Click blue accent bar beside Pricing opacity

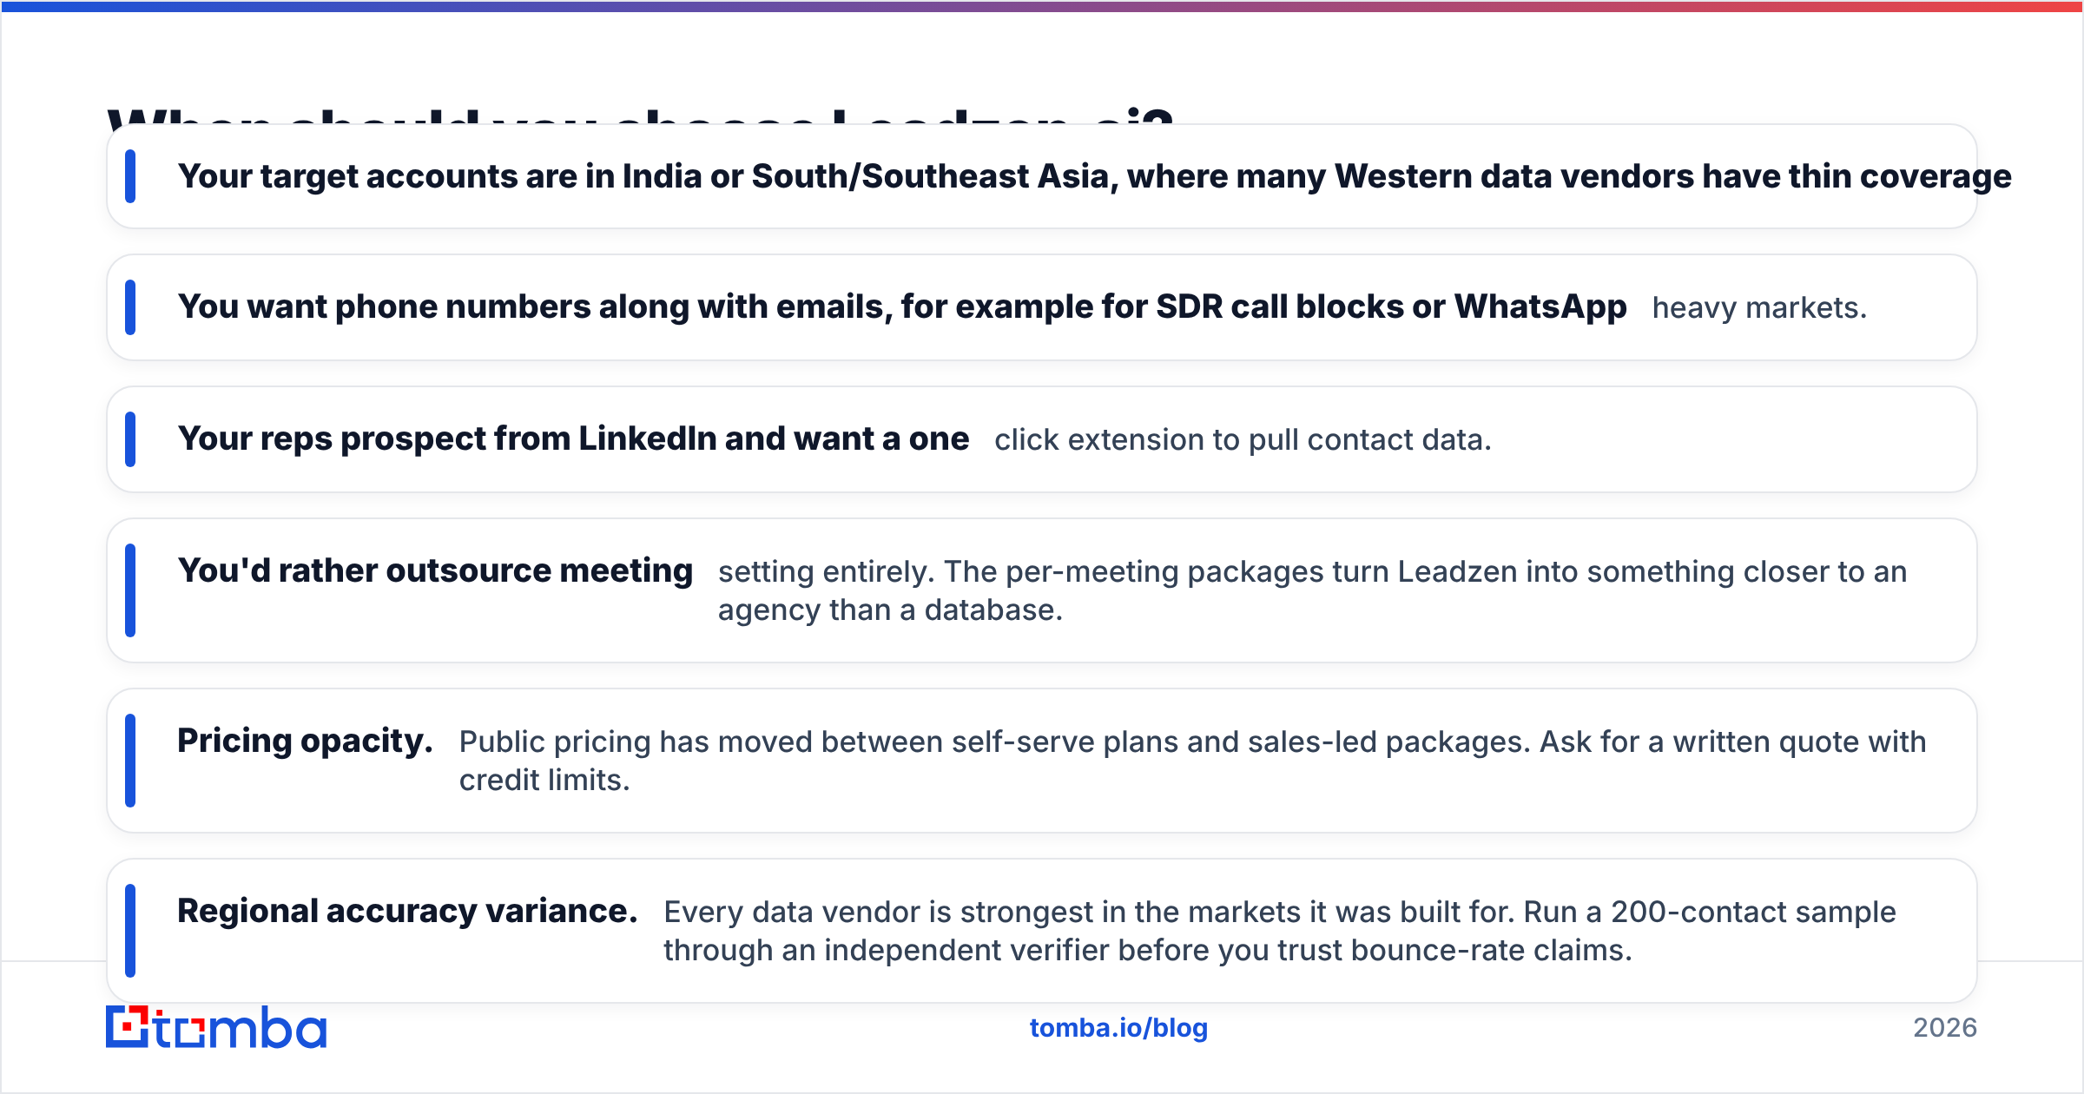pyautogui.click(x=130, y=761)
